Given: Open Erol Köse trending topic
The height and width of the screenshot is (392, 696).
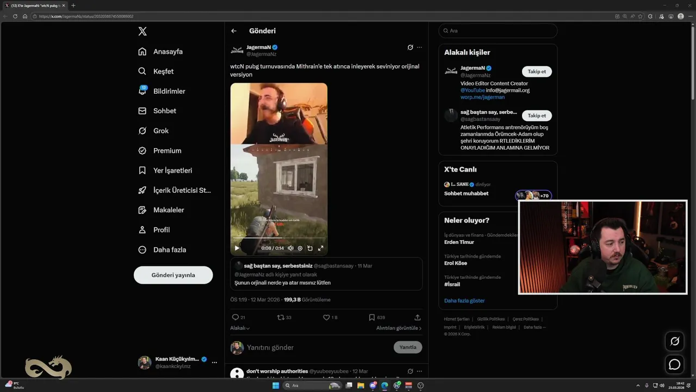Looking at the screenshot, I should [x=456, y=264].
